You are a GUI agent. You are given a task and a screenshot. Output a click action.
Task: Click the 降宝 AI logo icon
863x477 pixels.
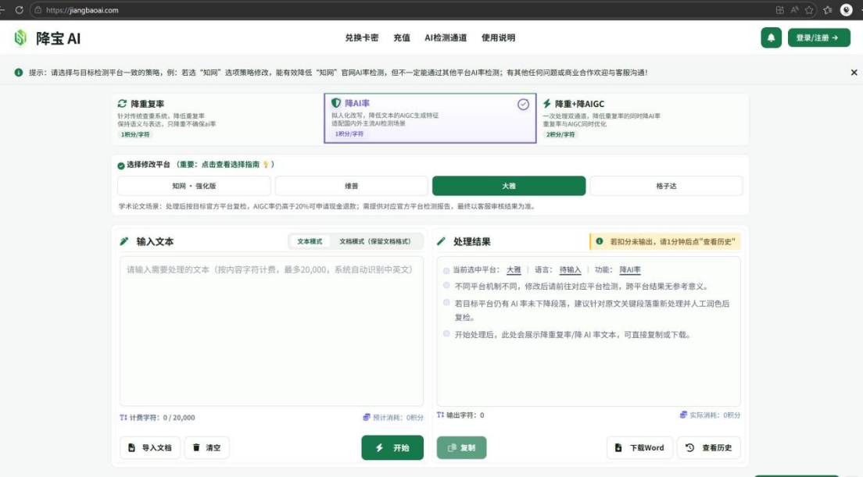coord(20,38)
